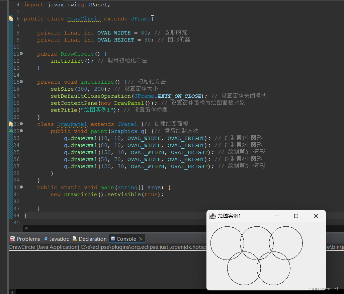Collapse the DrawCircie constructor fold at line 11
The image size is (344, 294).
[21, 54]
